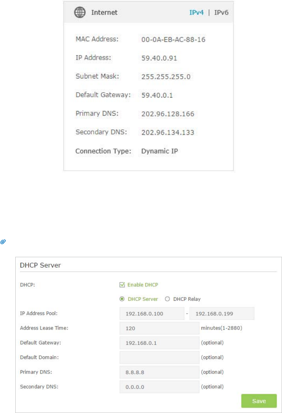The height and width of the screenshot is (413, 282).
Task: Click the Address Lease Time label
Action: pos(44,328)
